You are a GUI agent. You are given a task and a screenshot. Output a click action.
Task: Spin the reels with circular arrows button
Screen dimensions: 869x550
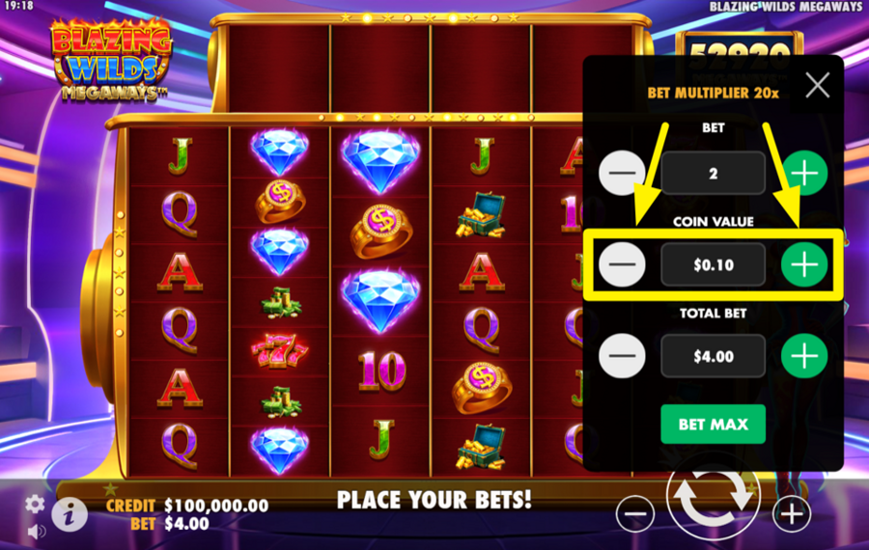[713, 497]
